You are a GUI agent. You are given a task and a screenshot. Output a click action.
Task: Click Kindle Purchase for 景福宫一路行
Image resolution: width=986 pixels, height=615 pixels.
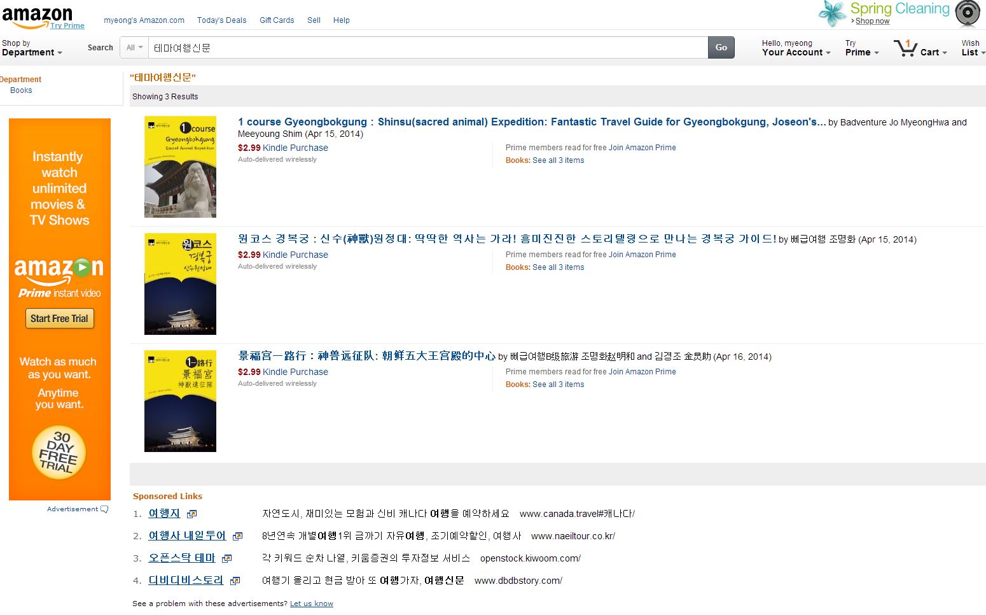click(295, 372)
